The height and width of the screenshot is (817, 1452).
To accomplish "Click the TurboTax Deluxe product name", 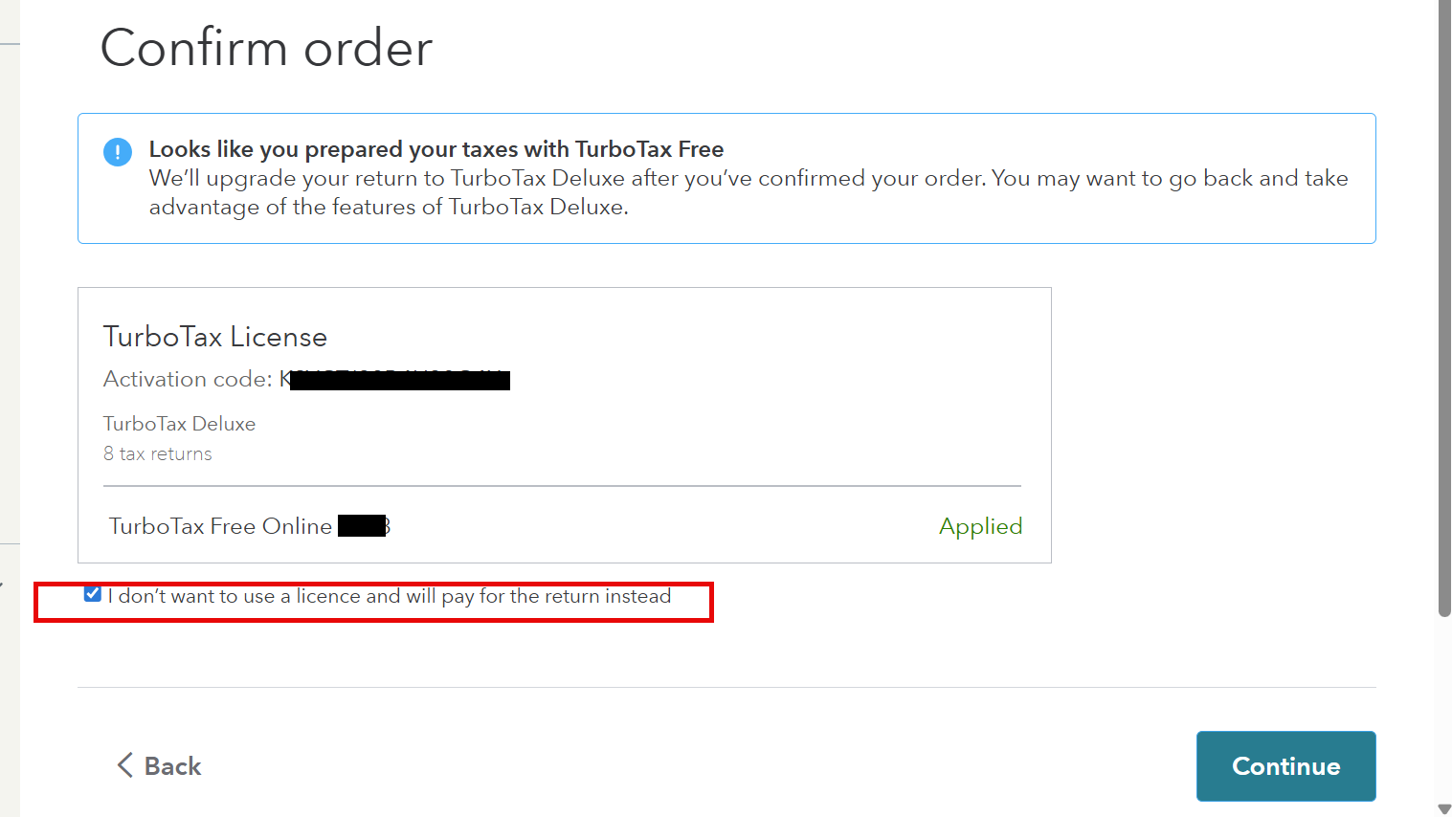I will click(179, 424).
